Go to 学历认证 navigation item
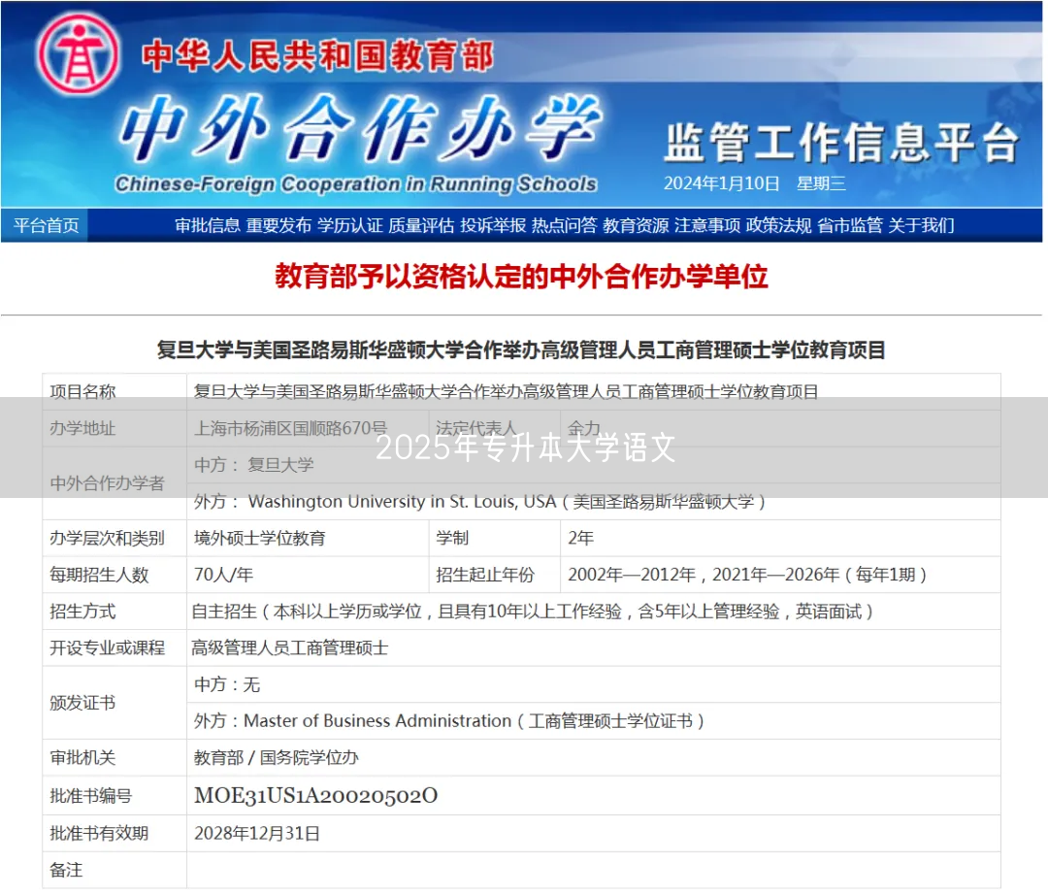This screenshot has height=895, width=1048. point(350,225)
